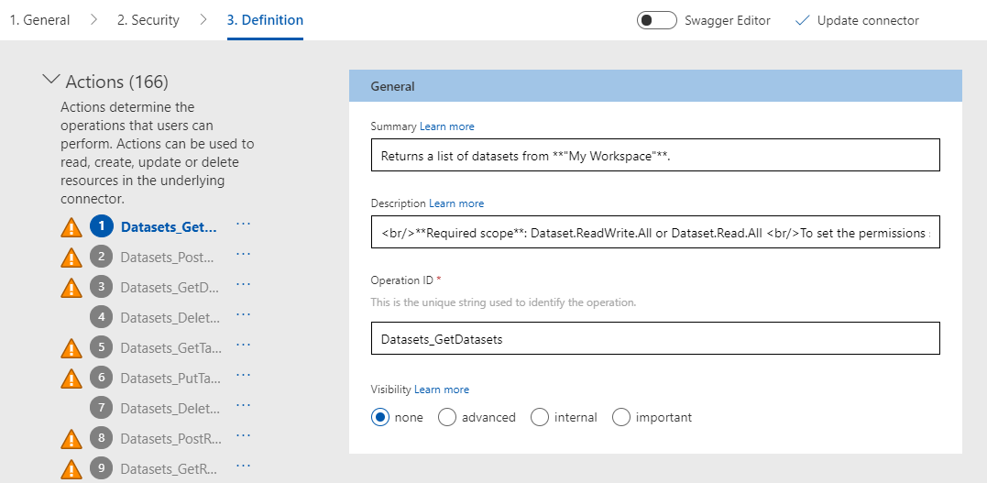This screenshot has height=483, width=987.
Task: Click the Operation ID input field
Action: 655,338
